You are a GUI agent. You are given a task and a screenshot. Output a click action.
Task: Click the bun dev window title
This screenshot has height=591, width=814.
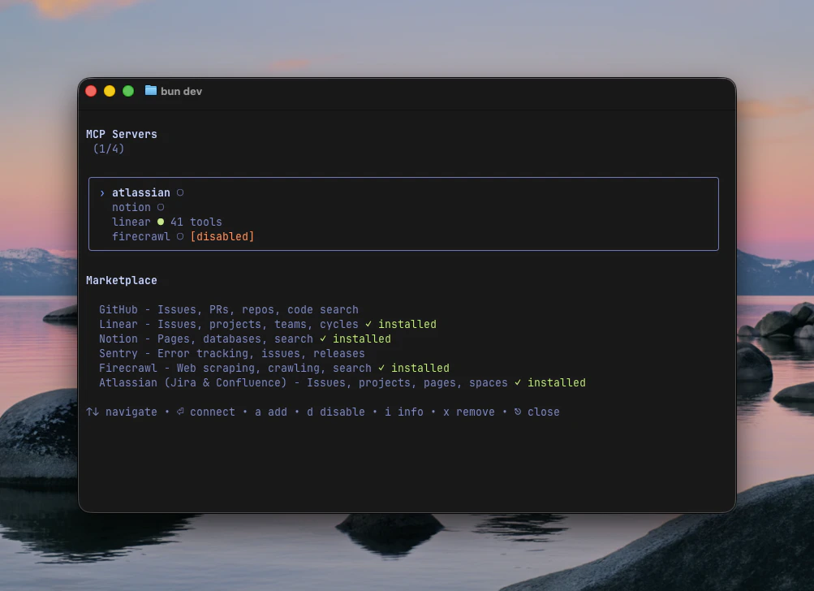[181, 91]
